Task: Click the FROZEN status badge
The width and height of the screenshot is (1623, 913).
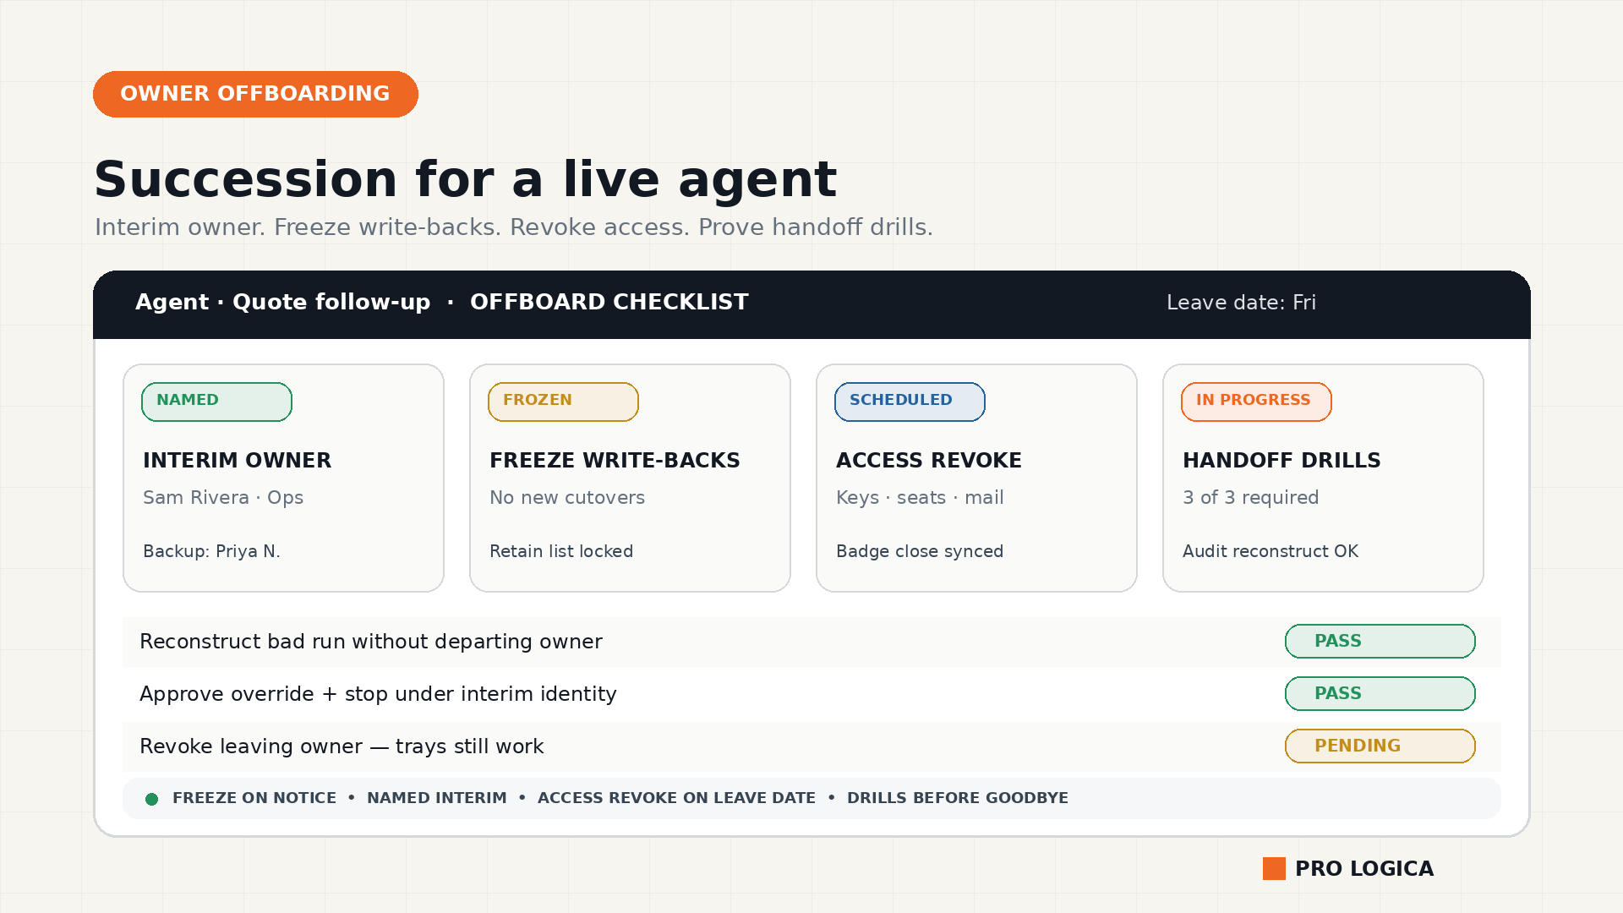Action: coord(563,402)
